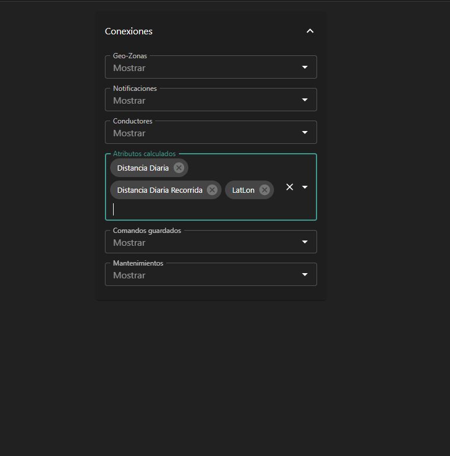The image size is (450, 456).
Task: Click the Conexiones section title
Action: tap(129, 31)
